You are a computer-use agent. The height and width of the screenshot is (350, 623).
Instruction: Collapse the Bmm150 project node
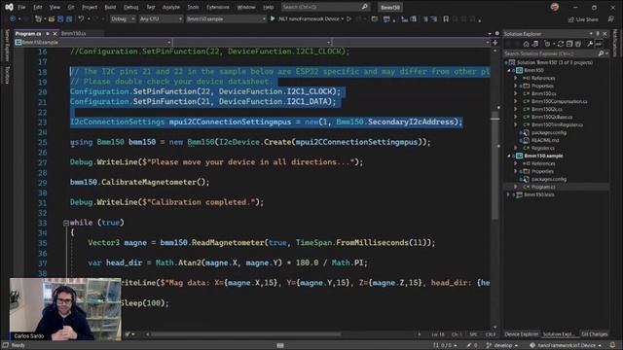pos(509,70)
